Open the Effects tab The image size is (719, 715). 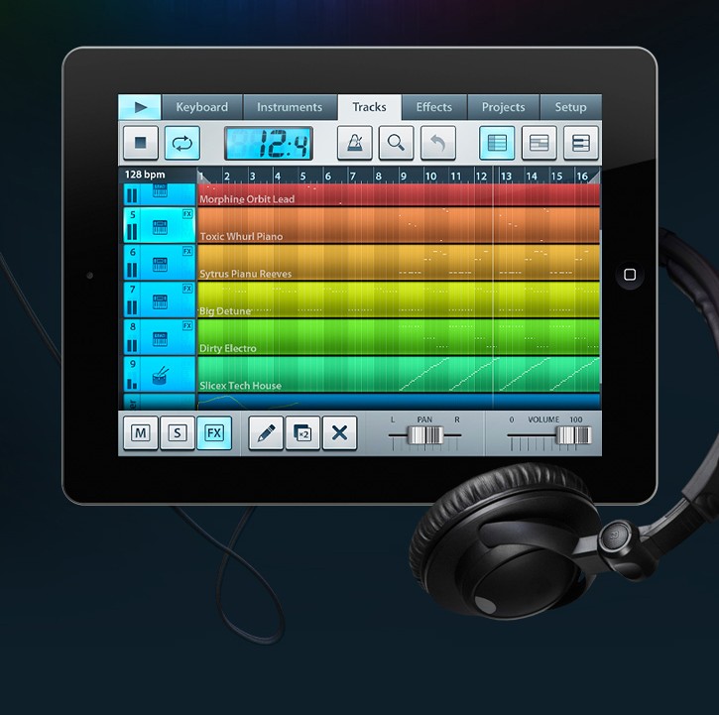click(433, 107)
